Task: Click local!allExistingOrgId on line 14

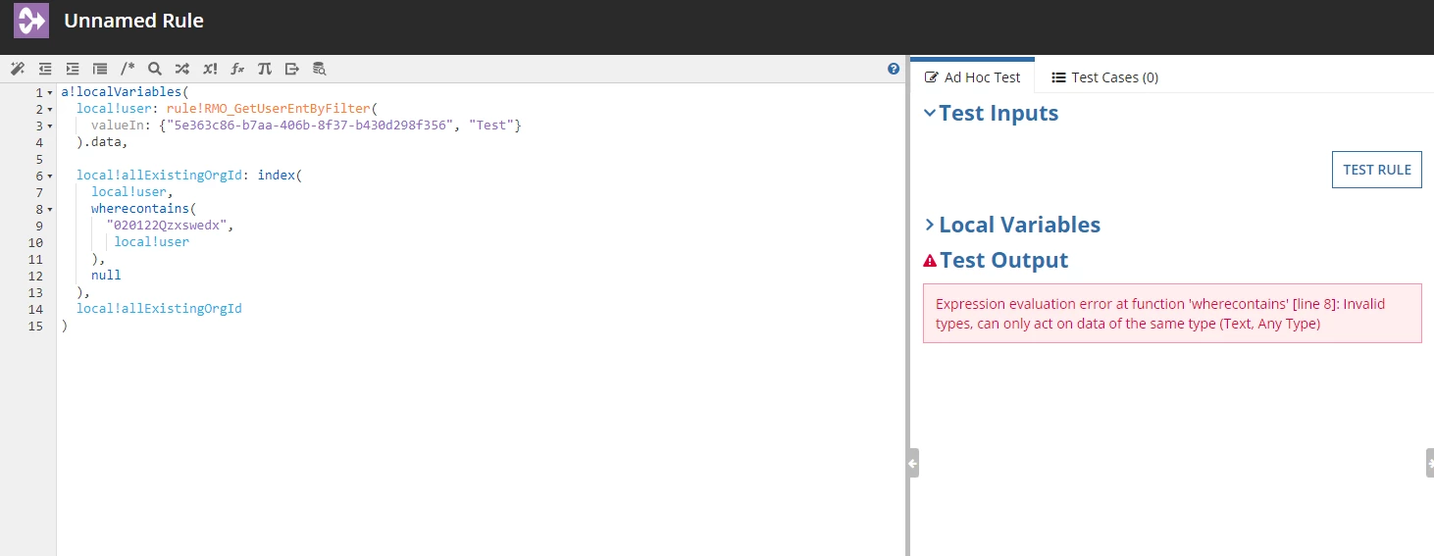Action: tap(159, 309)
